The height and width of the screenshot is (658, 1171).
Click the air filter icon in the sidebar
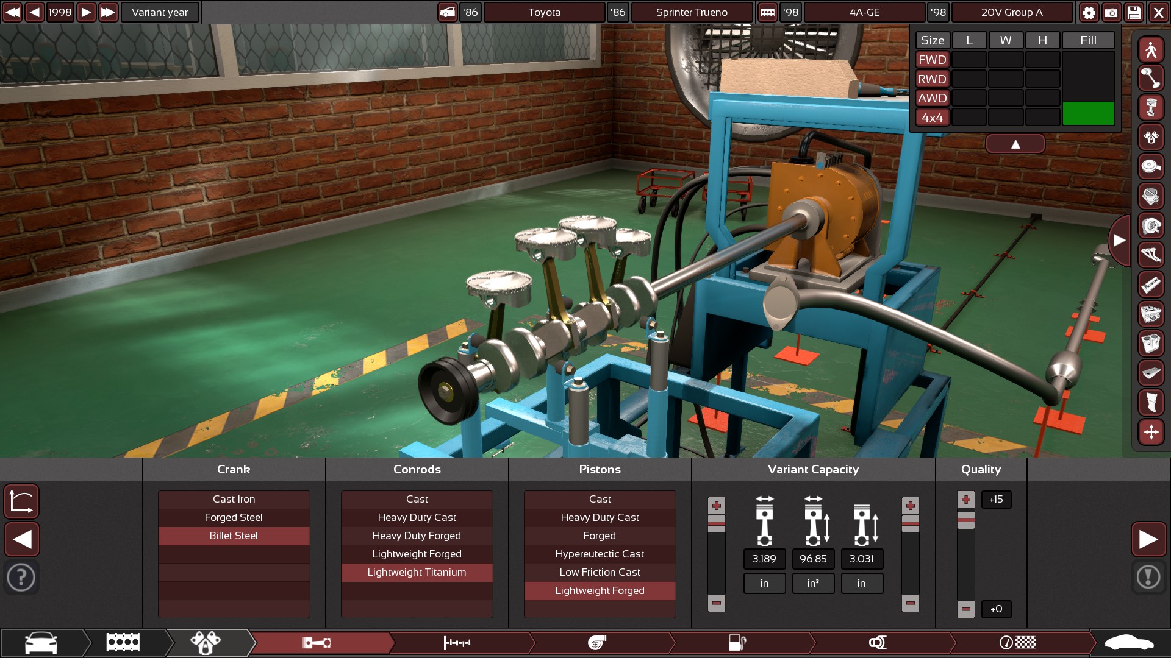[x=1151, y=166]
